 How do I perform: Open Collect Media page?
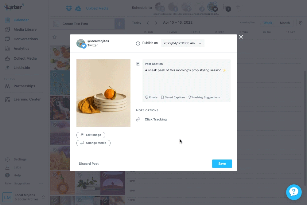point(25,58)
